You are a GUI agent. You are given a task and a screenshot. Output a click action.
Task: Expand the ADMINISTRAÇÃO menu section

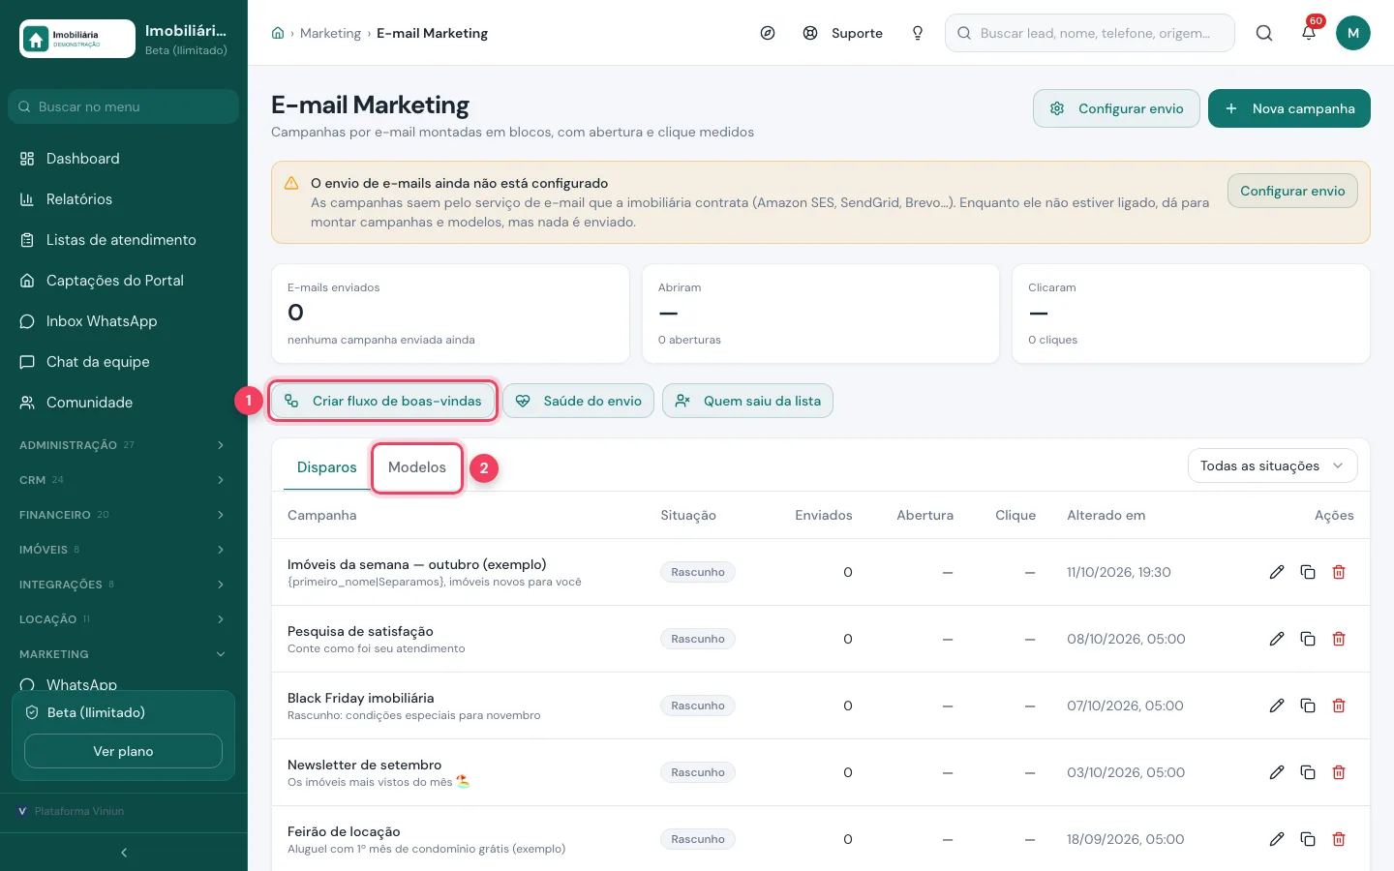tap(124, 445)
